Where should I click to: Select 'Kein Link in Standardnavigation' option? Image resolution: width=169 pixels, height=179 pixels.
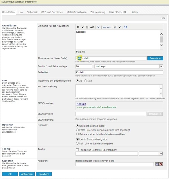(x=77, y=144)
